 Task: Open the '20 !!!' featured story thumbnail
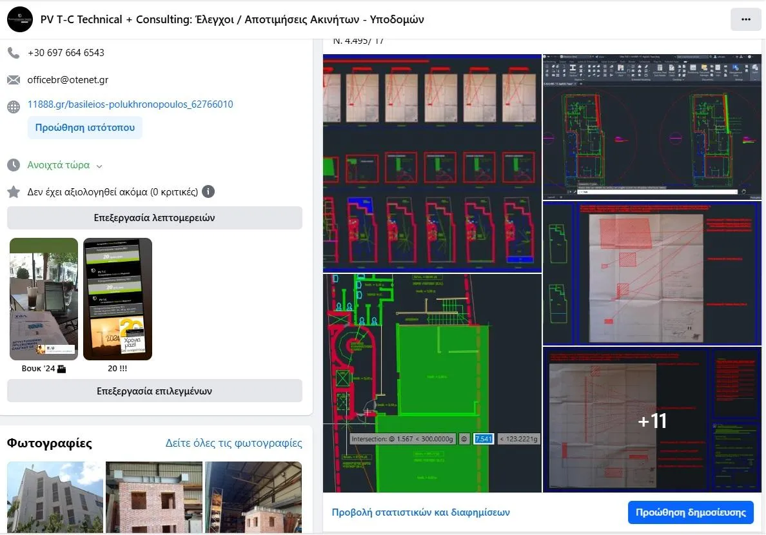click(117, 298)
